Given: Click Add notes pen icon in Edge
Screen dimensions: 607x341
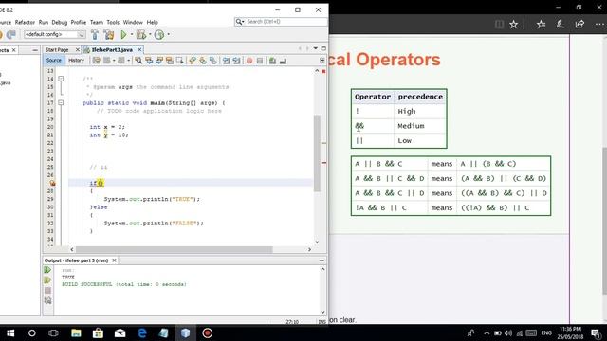Looking at the screenshot, I should coord(561,25).
